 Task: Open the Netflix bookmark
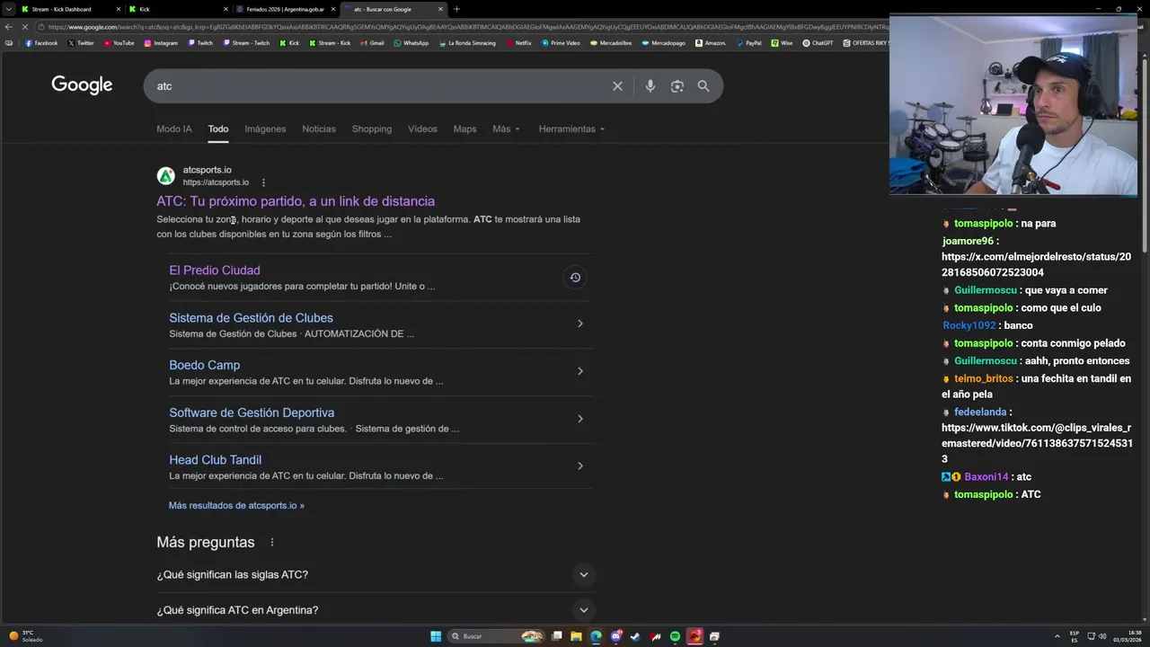[x=518, y=43]
